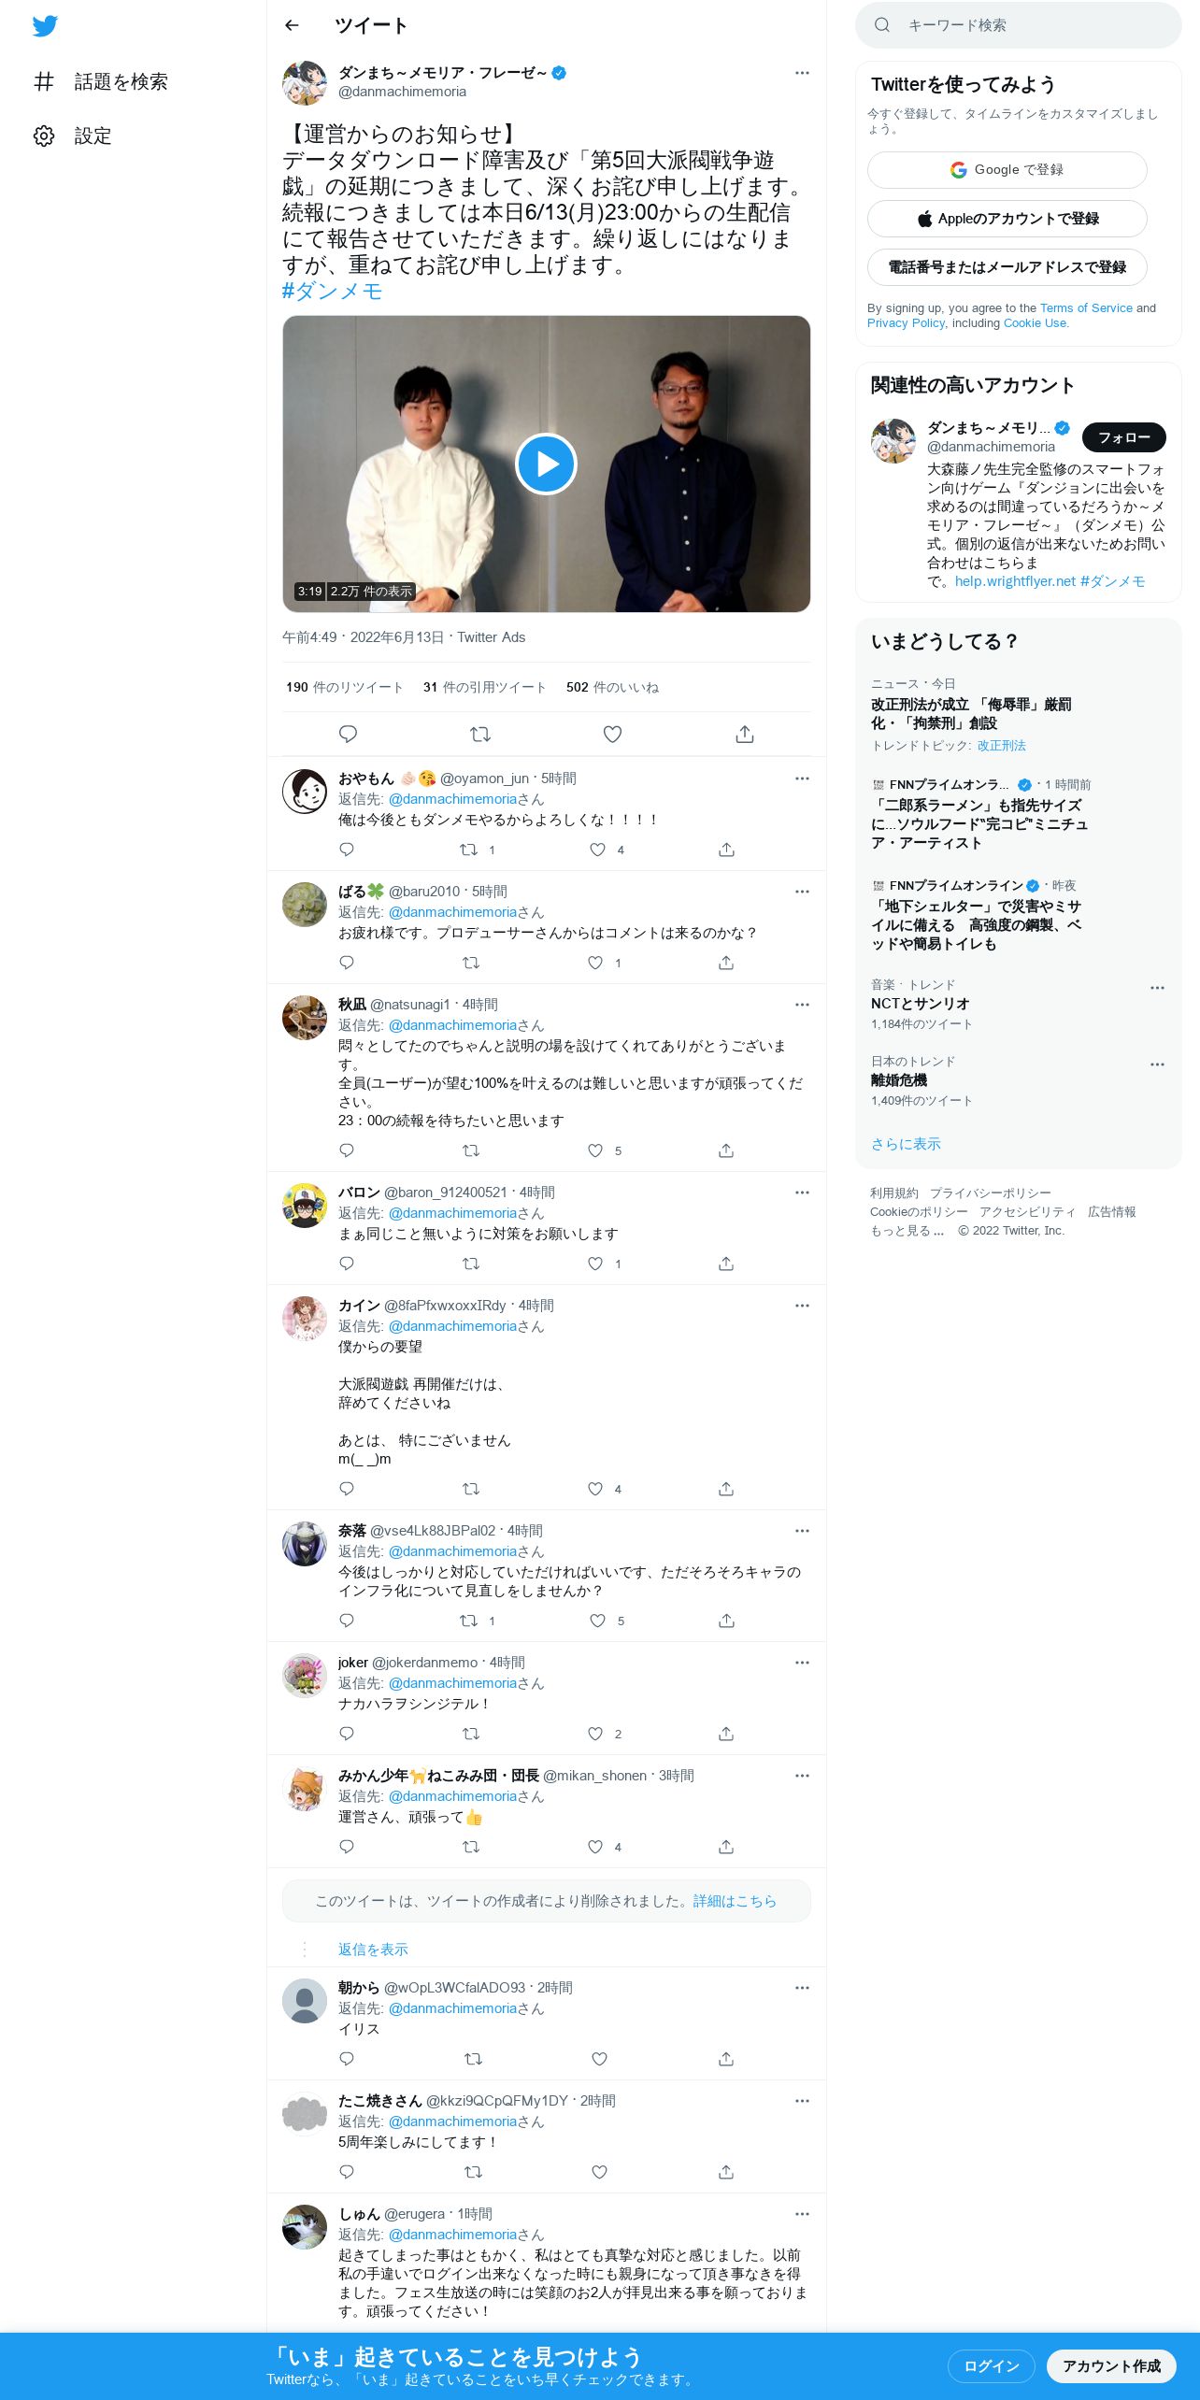Share the main tweet via share icon
Screen dimensions: 1200x2400
(x=744, y=735)
